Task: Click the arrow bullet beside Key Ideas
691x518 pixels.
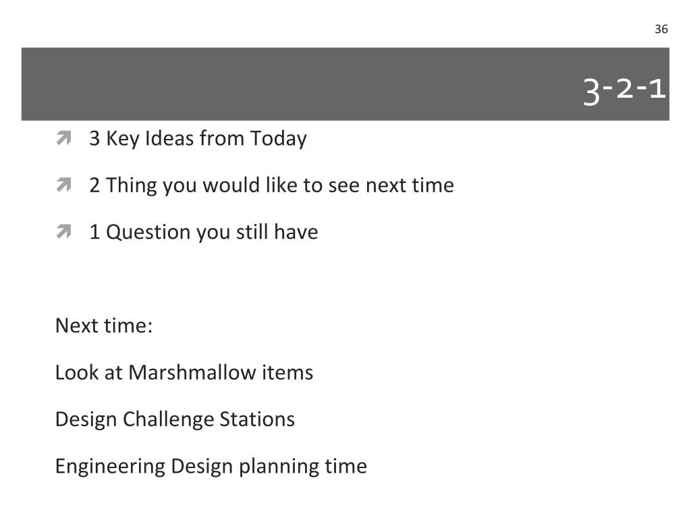Action: point(64,138)
